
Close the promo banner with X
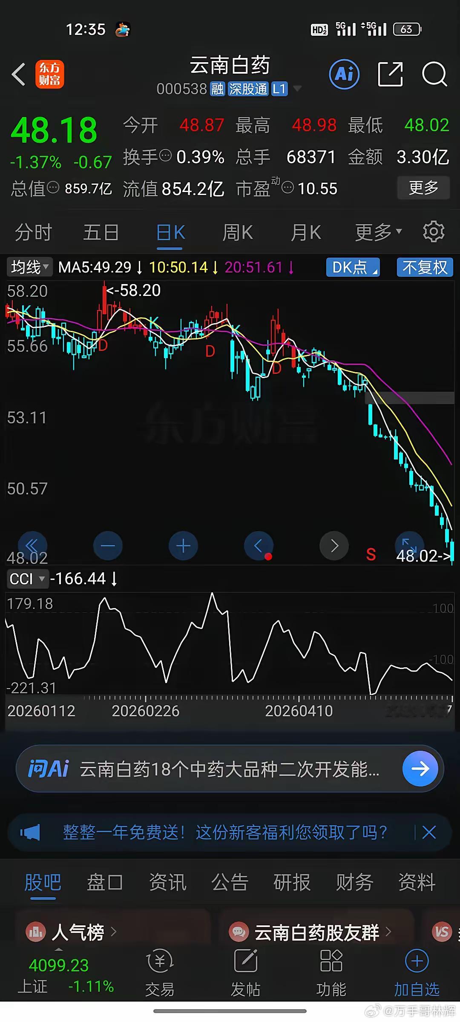(429, 832)
